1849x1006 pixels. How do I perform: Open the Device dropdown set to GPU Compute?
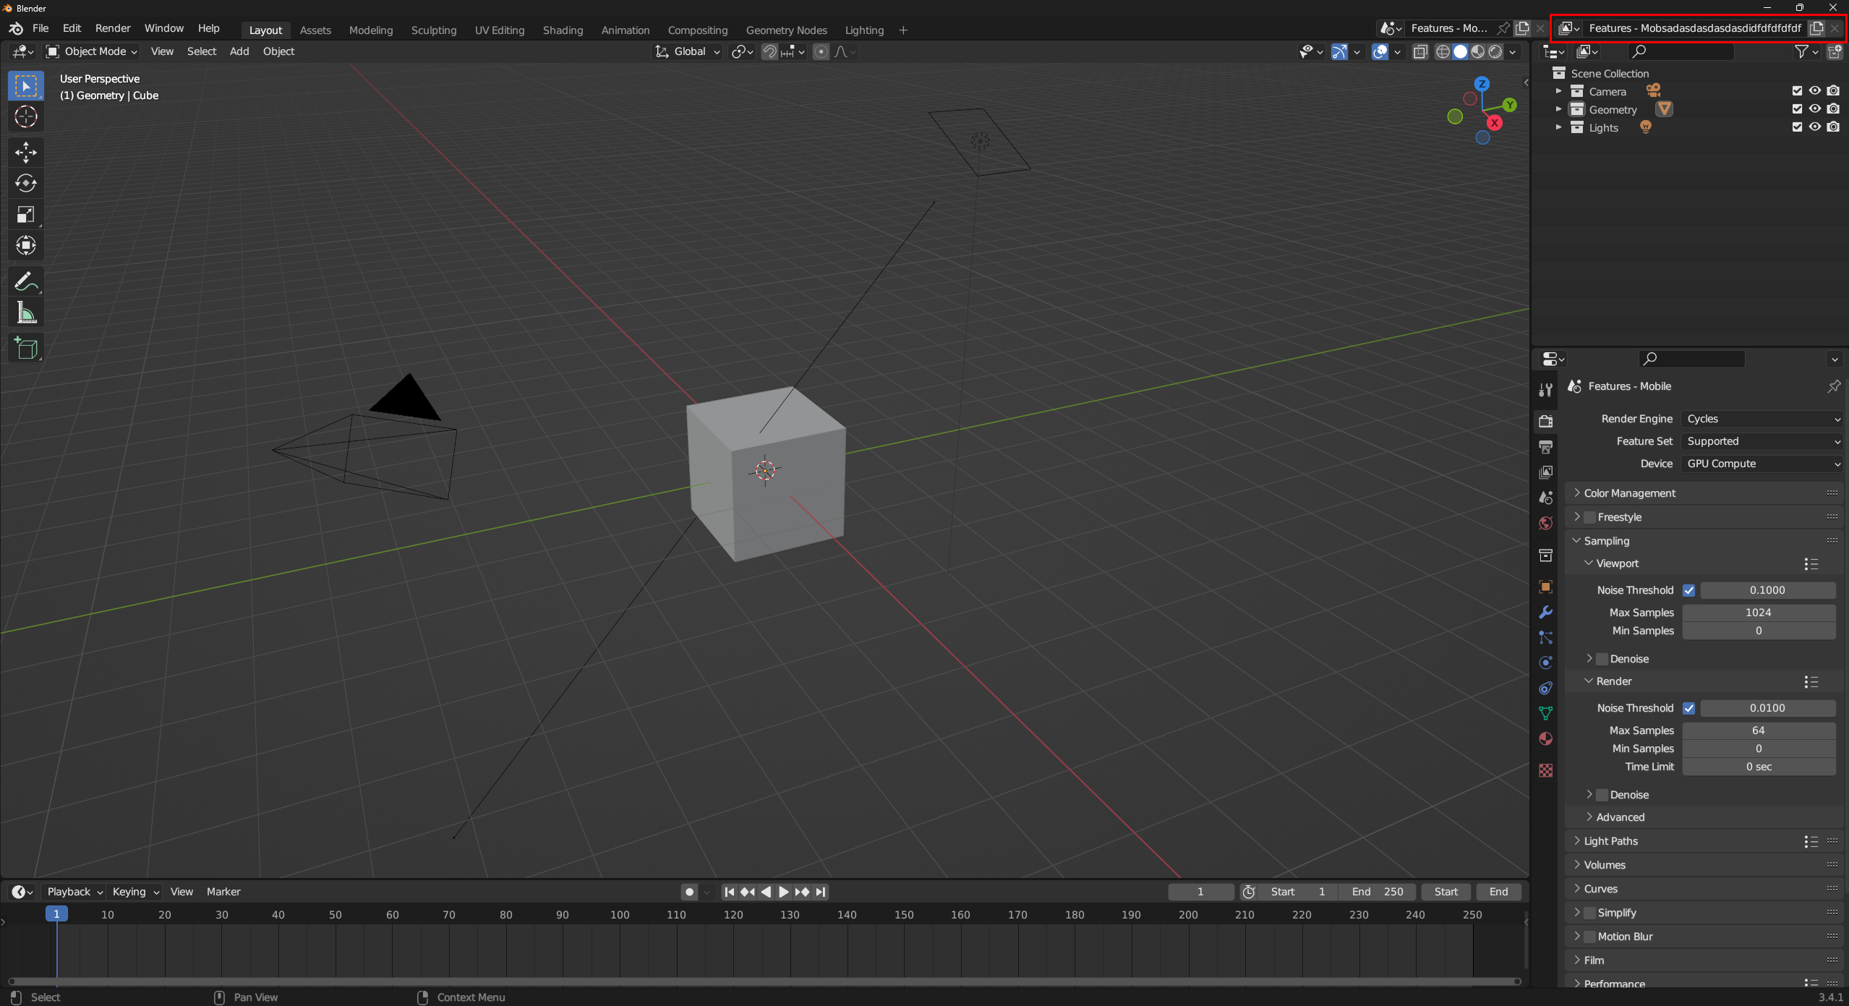[x=1762, y=464]
